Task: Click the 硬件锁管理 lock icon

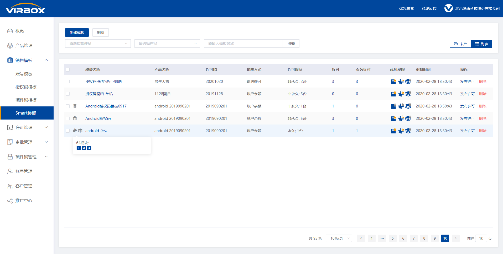Action: click(x=10, y=157)
